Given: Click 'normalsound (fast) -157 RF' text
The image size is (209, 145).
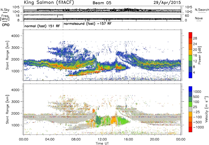Looking at the screenshot, I should pyautogui.click(x=88, y=24).
